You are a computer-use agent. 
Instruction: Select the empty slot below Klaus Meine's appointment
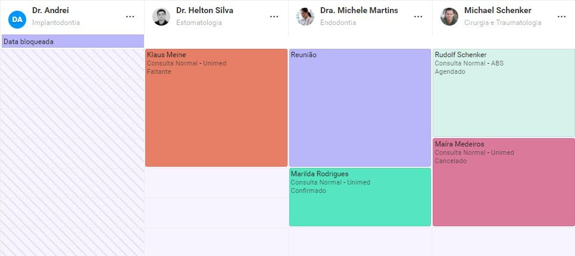[216, 183]
